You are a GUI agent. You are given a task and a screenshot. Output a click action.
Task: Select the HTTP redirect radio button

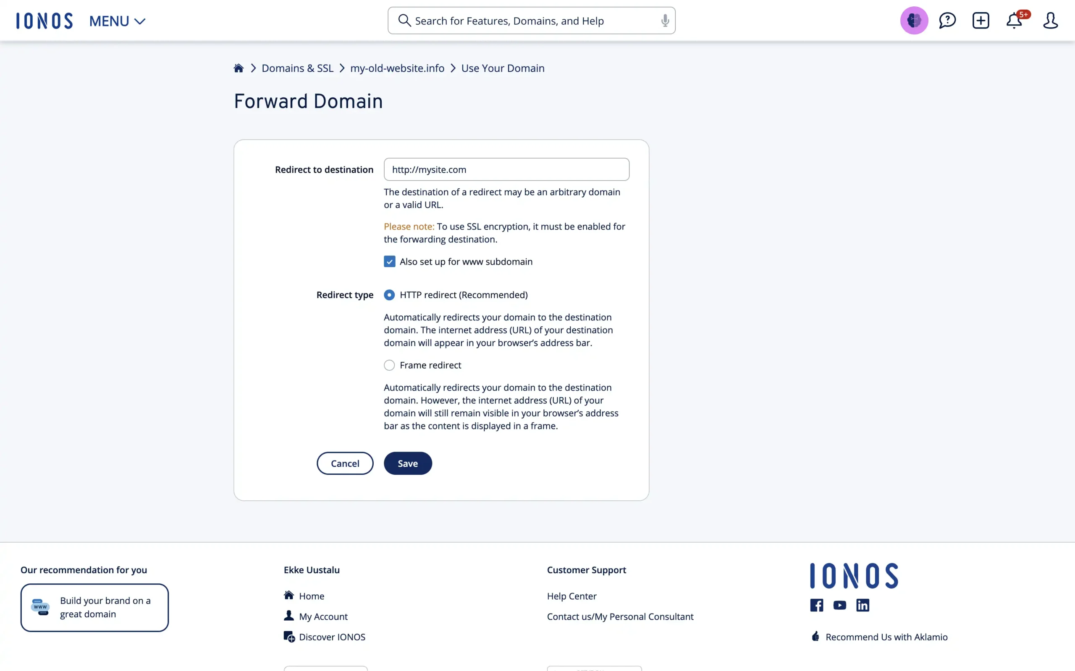pos(389,294)
